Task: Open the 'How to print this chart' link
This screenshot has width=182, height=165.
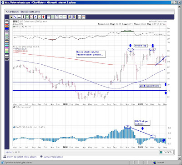Action: pyautogui.click(x=22, y=157)
